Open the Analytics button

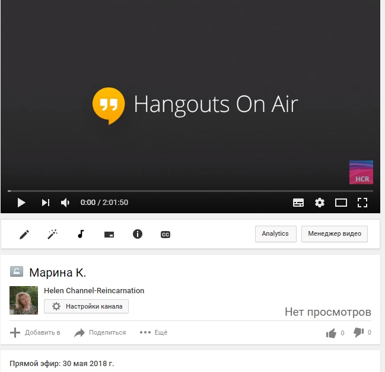[275, 234]
